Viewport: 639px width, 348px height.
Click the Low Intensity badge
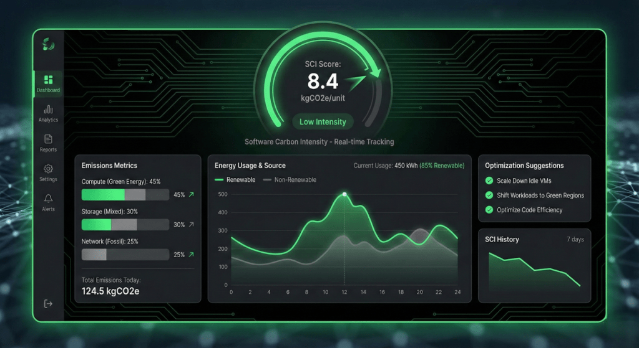click(x=323, y=121)
